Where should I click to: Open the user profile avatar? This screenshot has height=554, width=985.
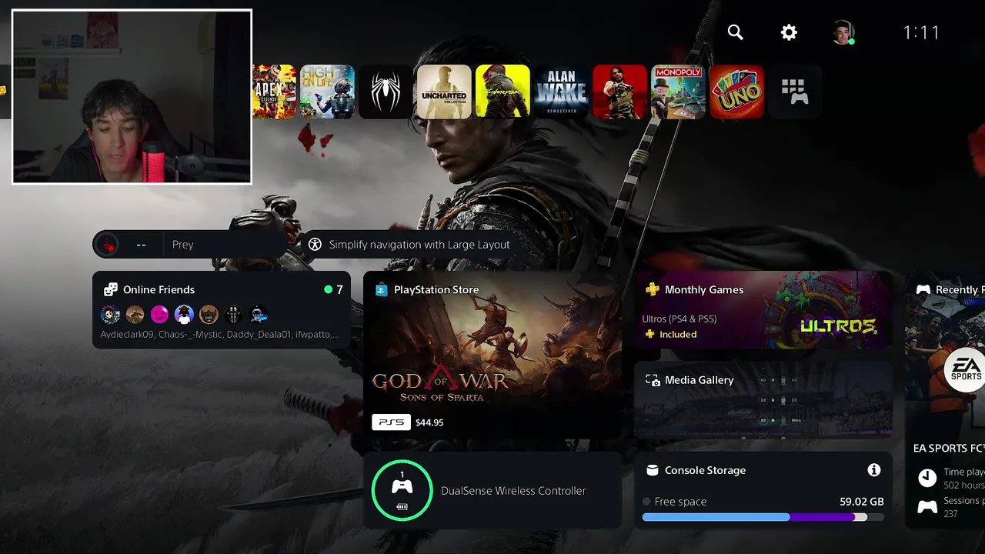tap(843, 32)
